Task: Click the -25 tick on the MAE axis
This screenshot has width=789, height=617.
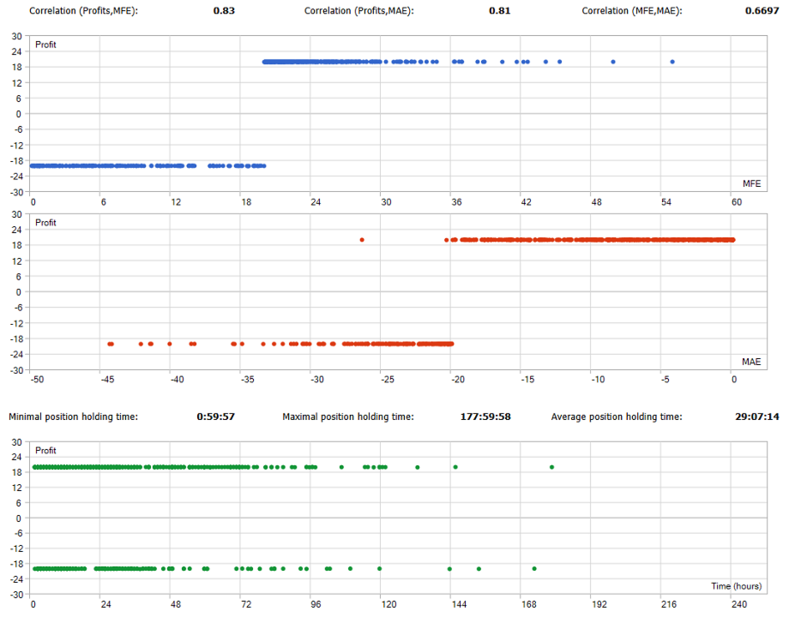Action: [387, 379]
